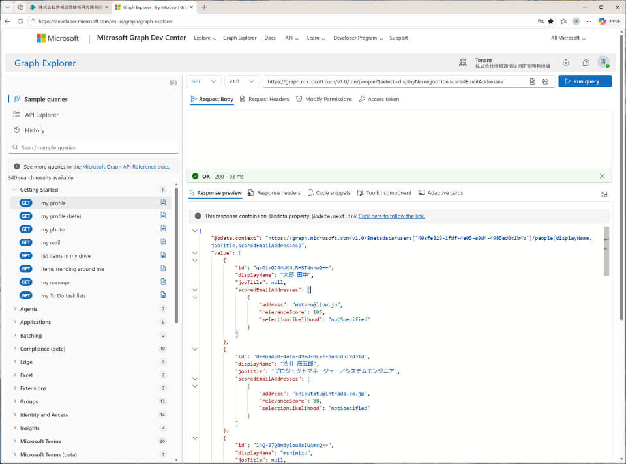
Task: Share the query icon
Action: [x=545, y=81]
